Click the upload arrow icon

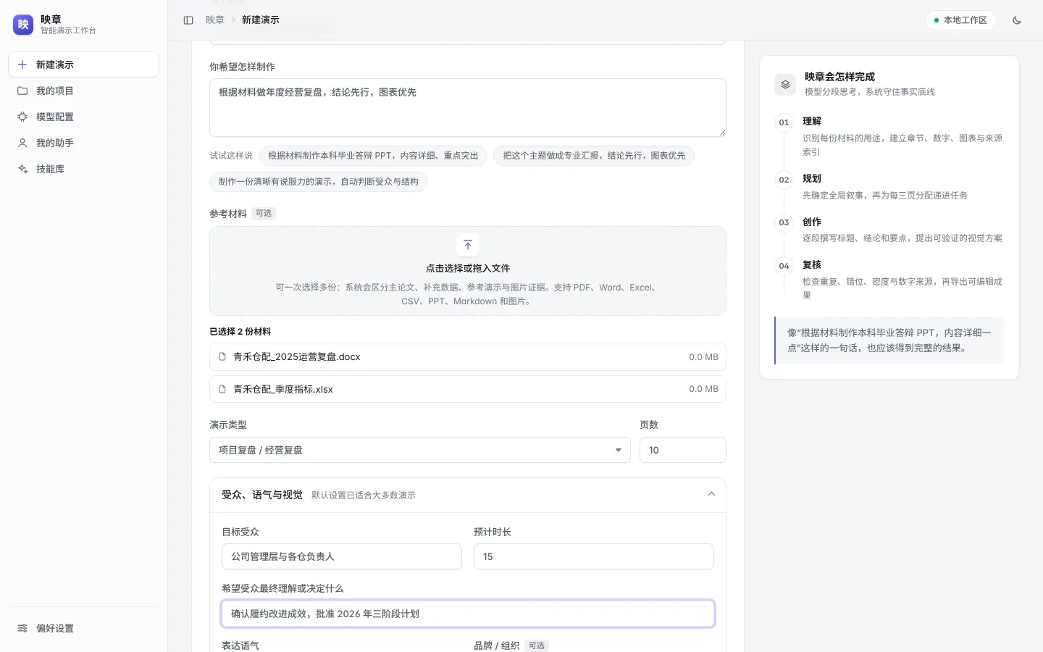468,245
